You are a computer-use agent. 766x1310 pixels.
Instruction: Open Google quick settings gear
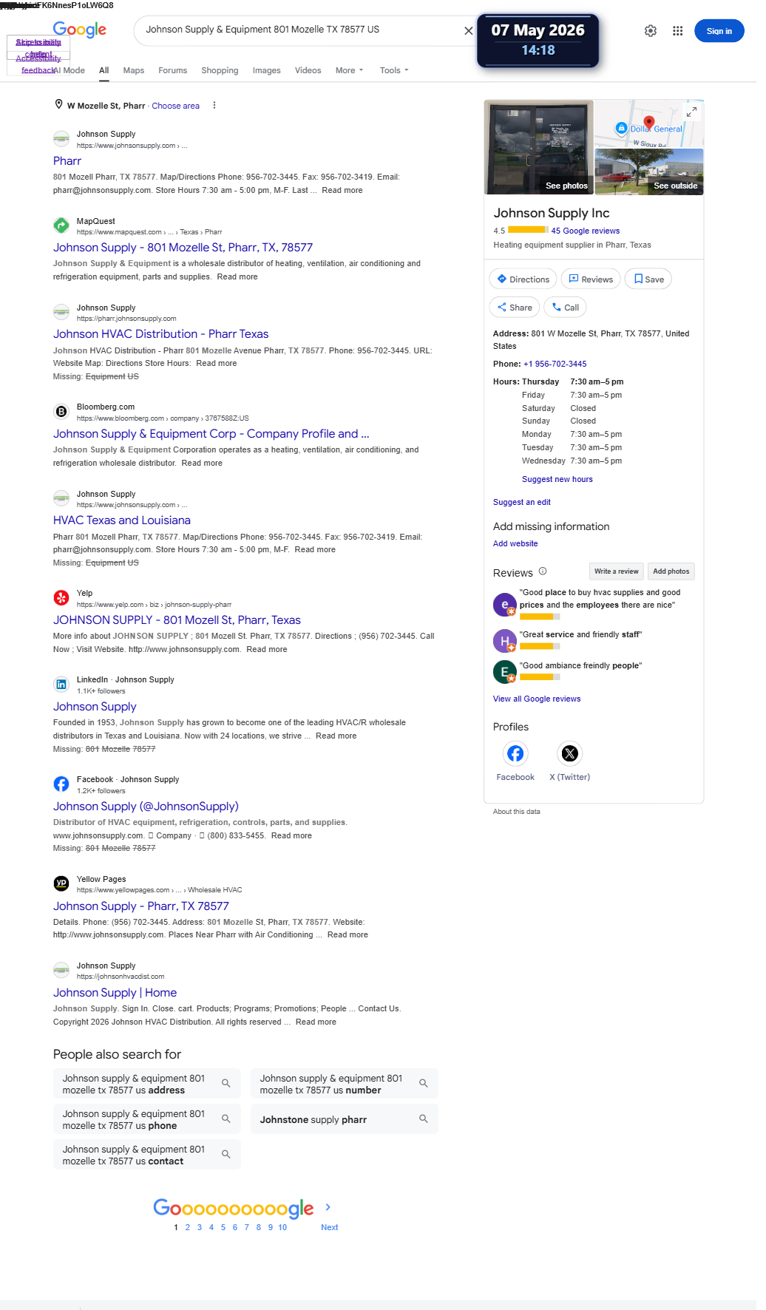(x=651, y=31)
